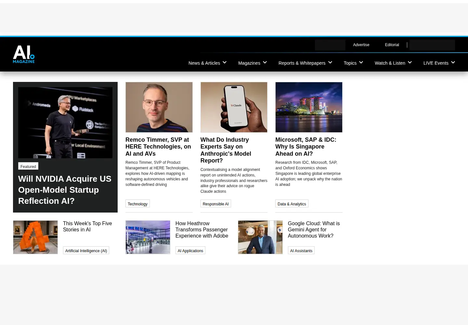Select the AI Assistants tag
The image size is (468, 325).
pyautogui.click(x=301, y=251)
